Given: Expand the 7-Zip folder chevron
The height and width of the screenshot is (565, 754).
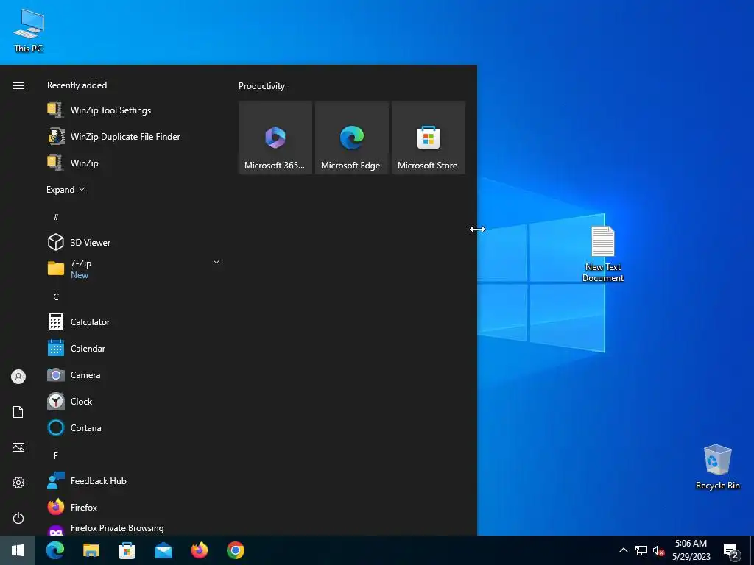Looking at the screenshot, I should (x=216, y=262).
